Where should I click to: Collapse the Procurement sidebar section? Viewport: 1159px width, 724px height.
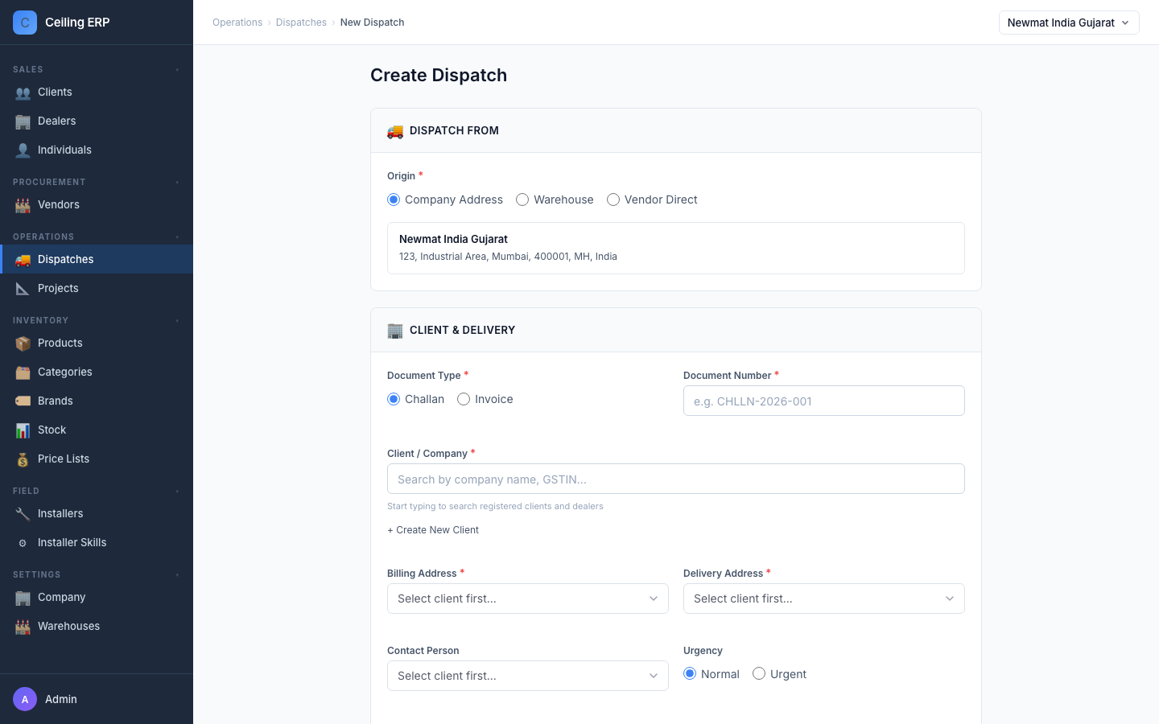pyautogui.click(x=177, y=183)
